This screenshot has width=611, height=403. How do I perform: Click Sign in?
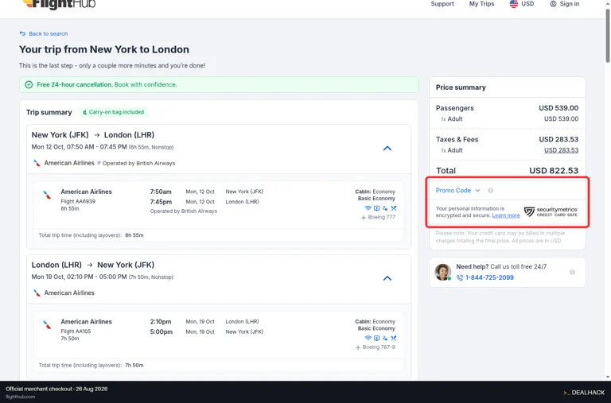pyautogui.click(x=565, y=4)
